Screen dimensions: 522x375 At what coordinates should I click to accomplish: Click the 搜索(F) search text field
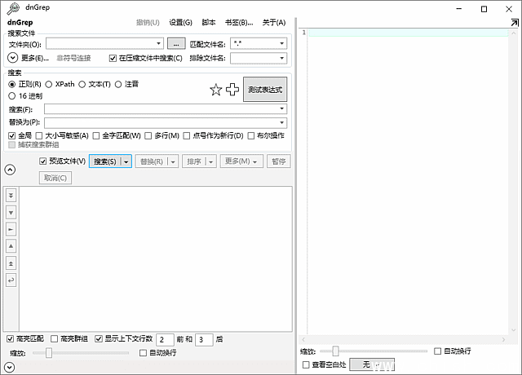[161, 108]
